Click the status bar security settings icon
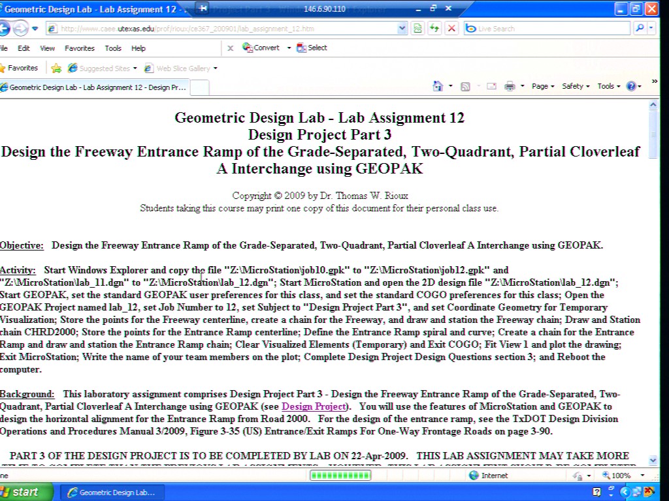This screenshot has width=669, height=501. tap(578, 476)
